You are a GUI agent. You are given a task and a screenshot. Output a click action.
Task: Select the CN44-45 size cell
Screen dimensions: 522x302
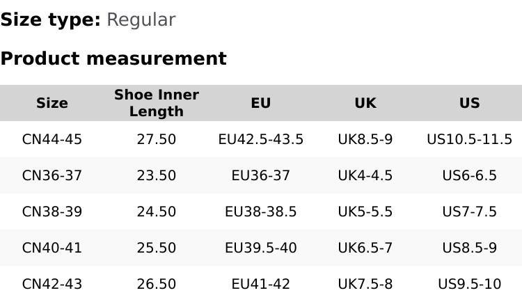pos(52,139)
